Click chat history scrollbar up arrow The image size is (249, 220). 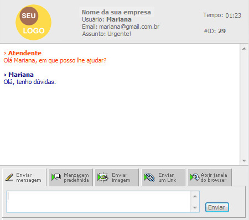[244, 49]
